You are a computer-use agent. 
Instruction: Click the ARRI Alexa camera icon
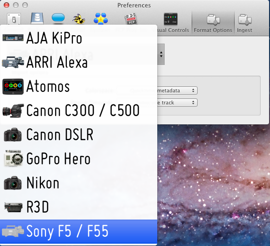[x=13, y=62]
